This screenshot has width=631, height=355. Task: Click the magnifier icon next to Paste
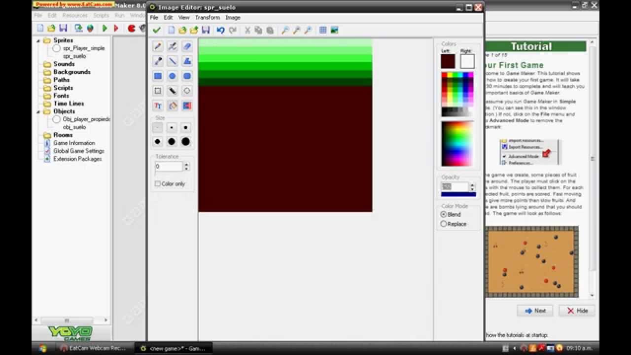click(x=285, y=30)
